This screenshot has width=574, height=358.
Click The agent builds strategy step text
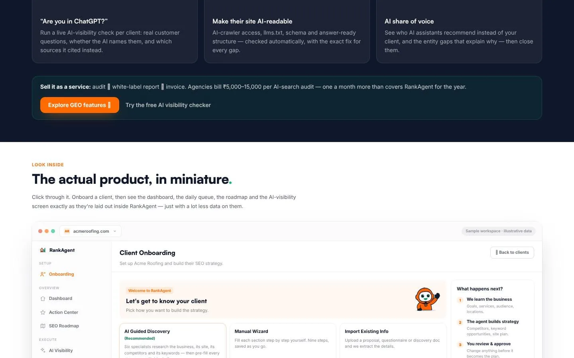493,321
